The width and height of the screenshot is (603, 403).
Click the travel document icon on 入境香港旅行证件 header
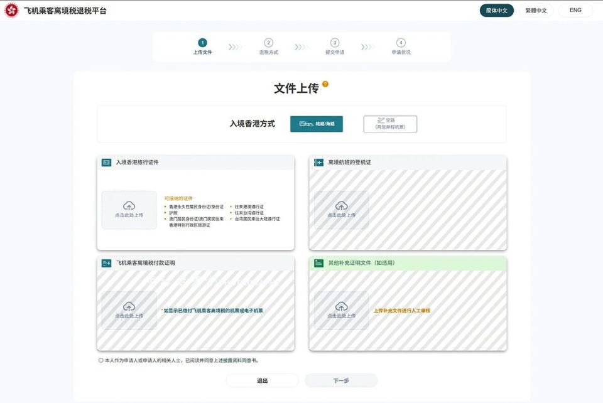point(105,162)
